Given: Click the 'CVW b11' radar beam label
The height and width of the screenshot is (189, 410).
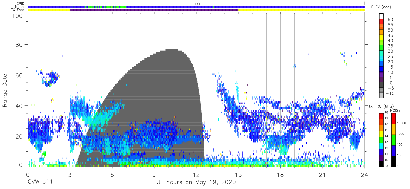Looking at the screenshot, I should coord(40,182).
